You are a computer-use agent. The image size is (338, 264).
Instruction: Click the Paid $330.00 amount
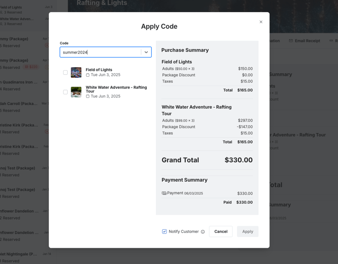pos(245,202)
